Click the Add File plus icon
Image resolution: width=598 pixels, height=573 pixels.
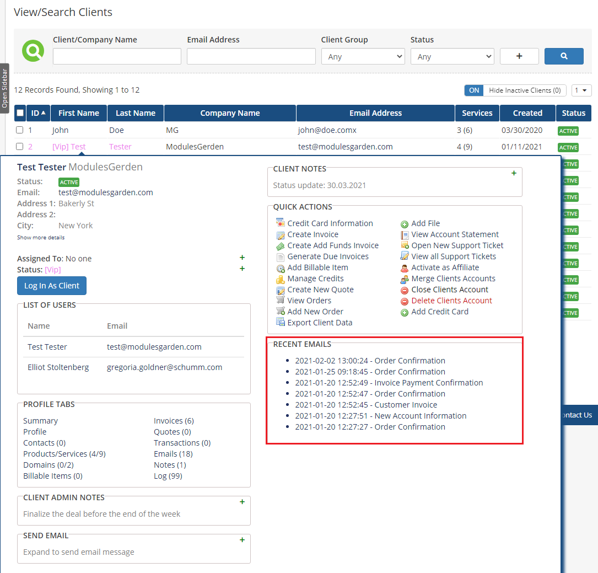[404, 224]
